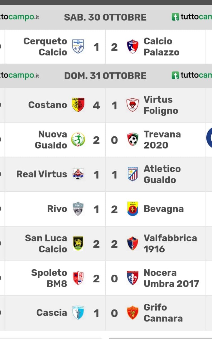Image resolution: width=212 pixels, height=339 pixels.
Task: Click the Grifo Cannara orange crest
Action: click(x=132, y=313)
